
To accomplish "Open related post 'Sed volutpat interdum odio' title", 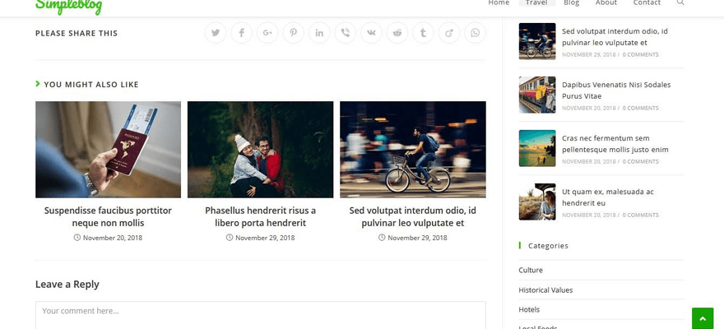I will coord(413,217).
